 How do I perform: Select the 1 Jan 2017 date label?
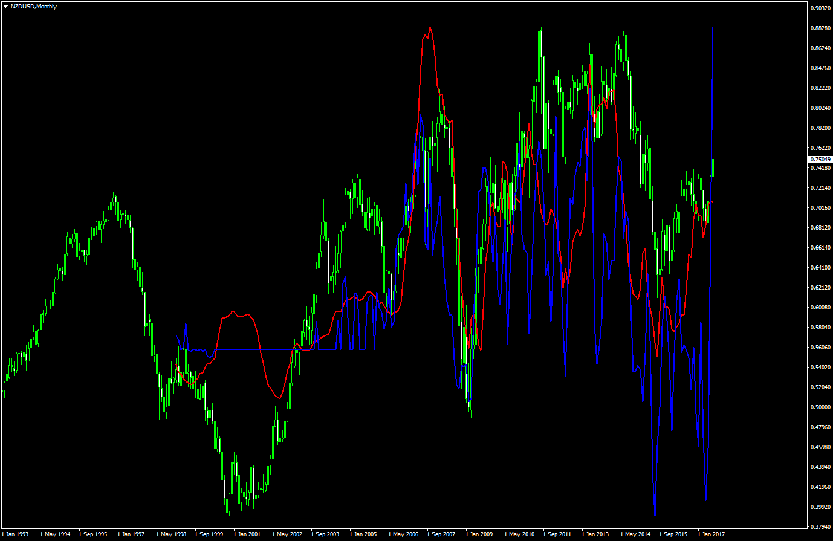click(712, 534)
